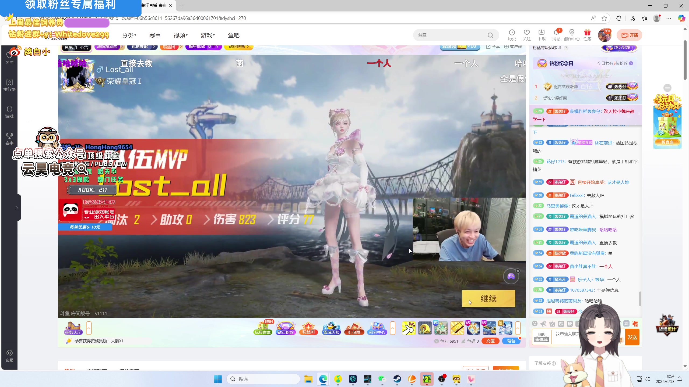This screenshot has height=387, width=689.
Task: Open 消息 messages bell with badge
Action: coord(556,35)
